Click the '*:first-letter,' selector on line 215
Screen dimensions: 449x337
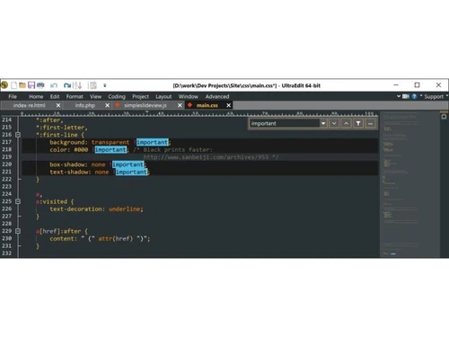[x=62, y=128]
